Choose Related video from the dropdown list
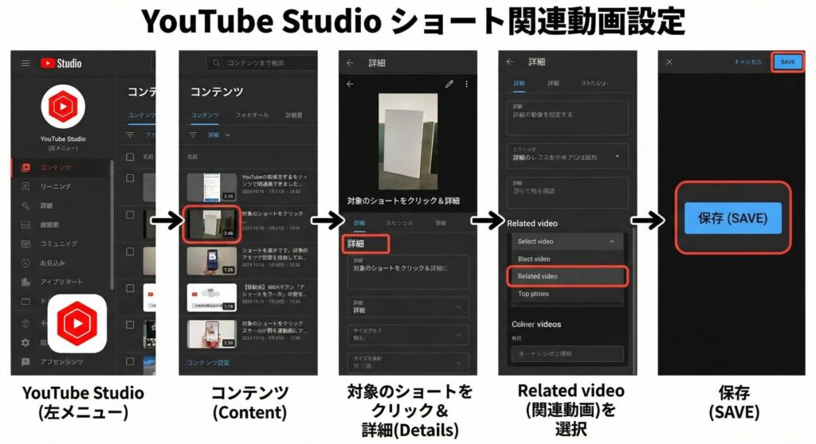This screenshot has height=444, width=816. click(567, 276)
